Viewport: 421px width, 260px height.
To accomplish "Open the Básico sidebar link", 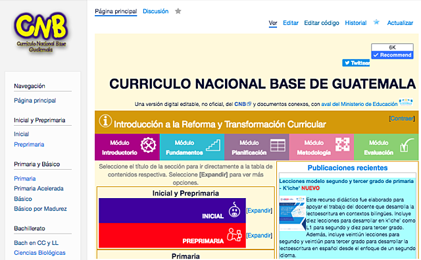I will coord(23,199).
